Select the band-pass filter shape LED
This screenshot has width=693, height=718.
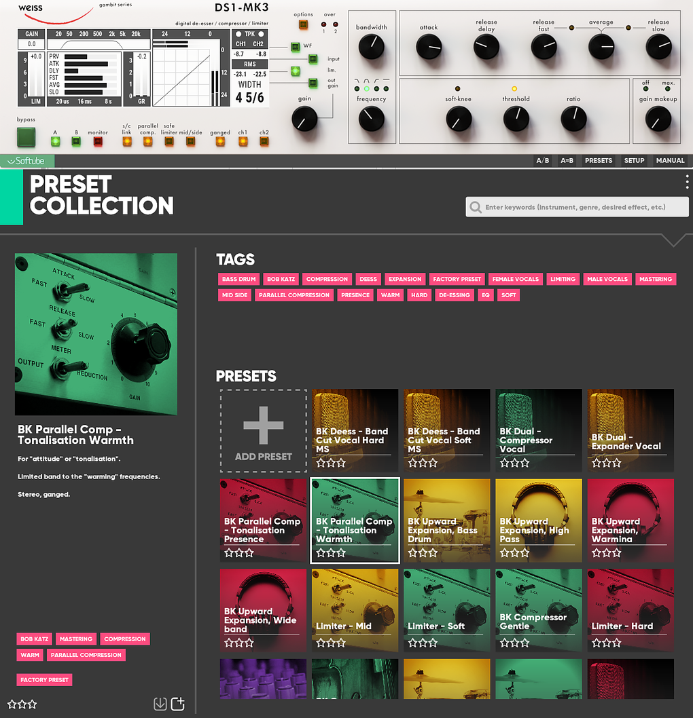click(x=367, y=88)
